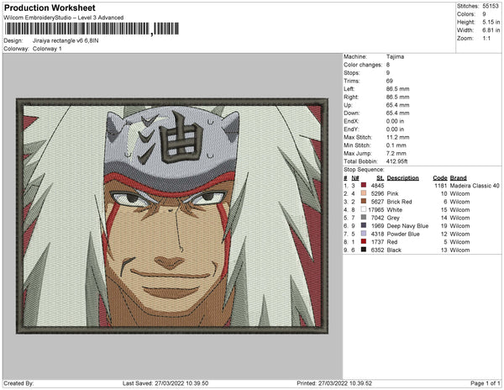Screen dimensions: 504x390
Task: Click the 'Brand' column header
Action: 458,178
